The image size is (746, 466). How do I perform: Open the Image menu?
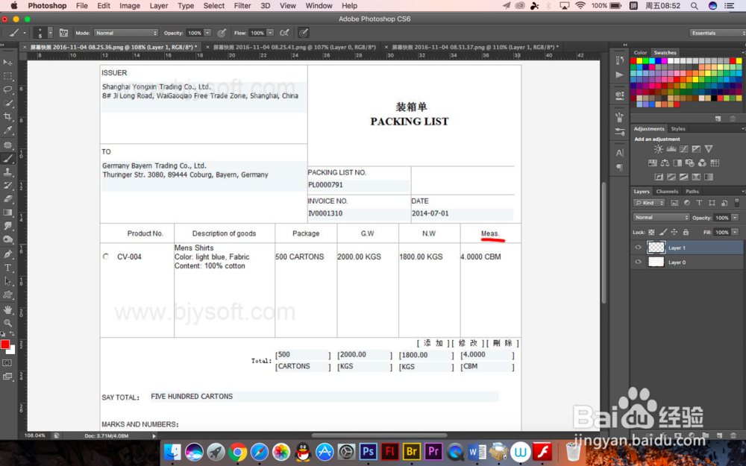tap(129, 6)
